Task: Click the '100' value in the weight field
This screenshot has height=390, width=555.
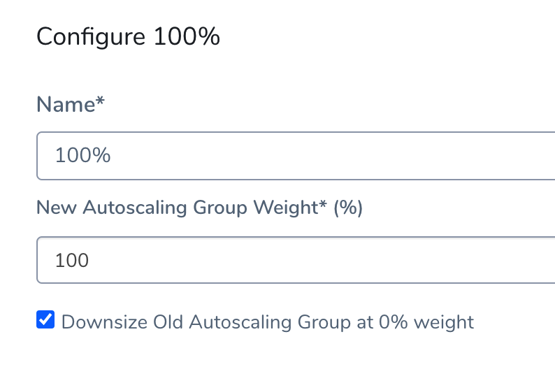Action: click(72, 261)
